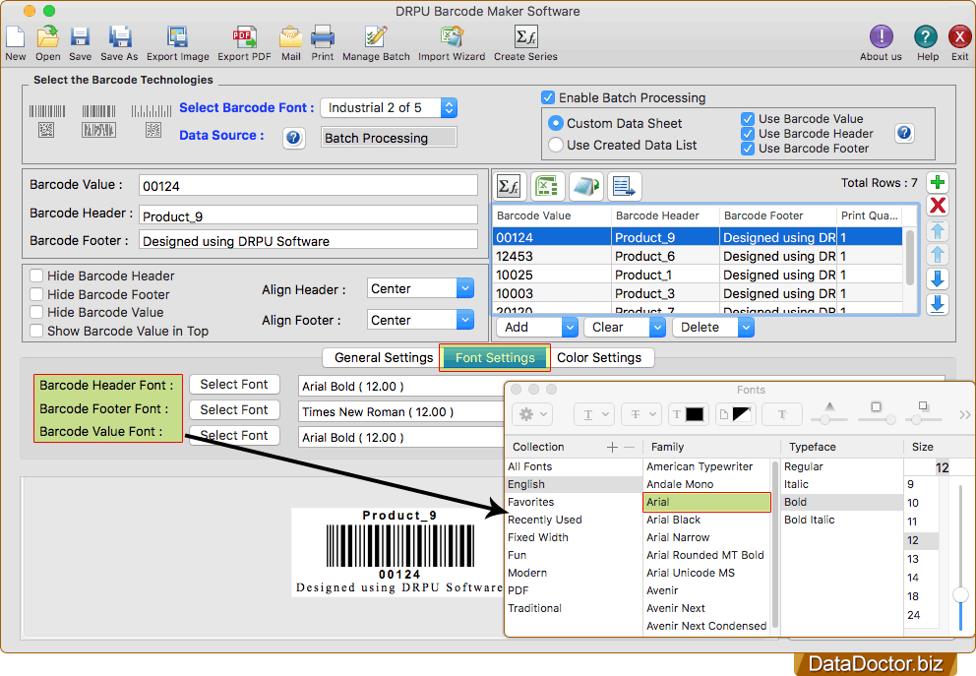Click the Data Source help icon
Viewport: 976px width, 676px height.
(x=294, y=138)
